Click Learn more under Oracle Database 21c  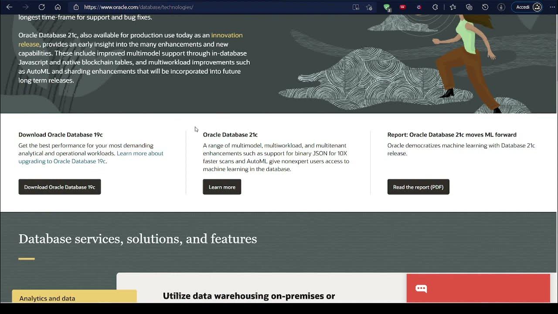click(222, 187)
